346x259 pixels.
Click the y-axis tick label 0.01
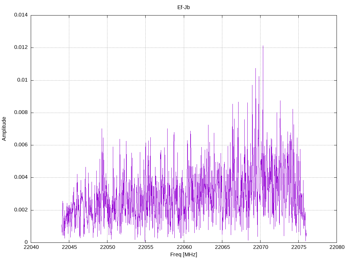coord(23,80)
